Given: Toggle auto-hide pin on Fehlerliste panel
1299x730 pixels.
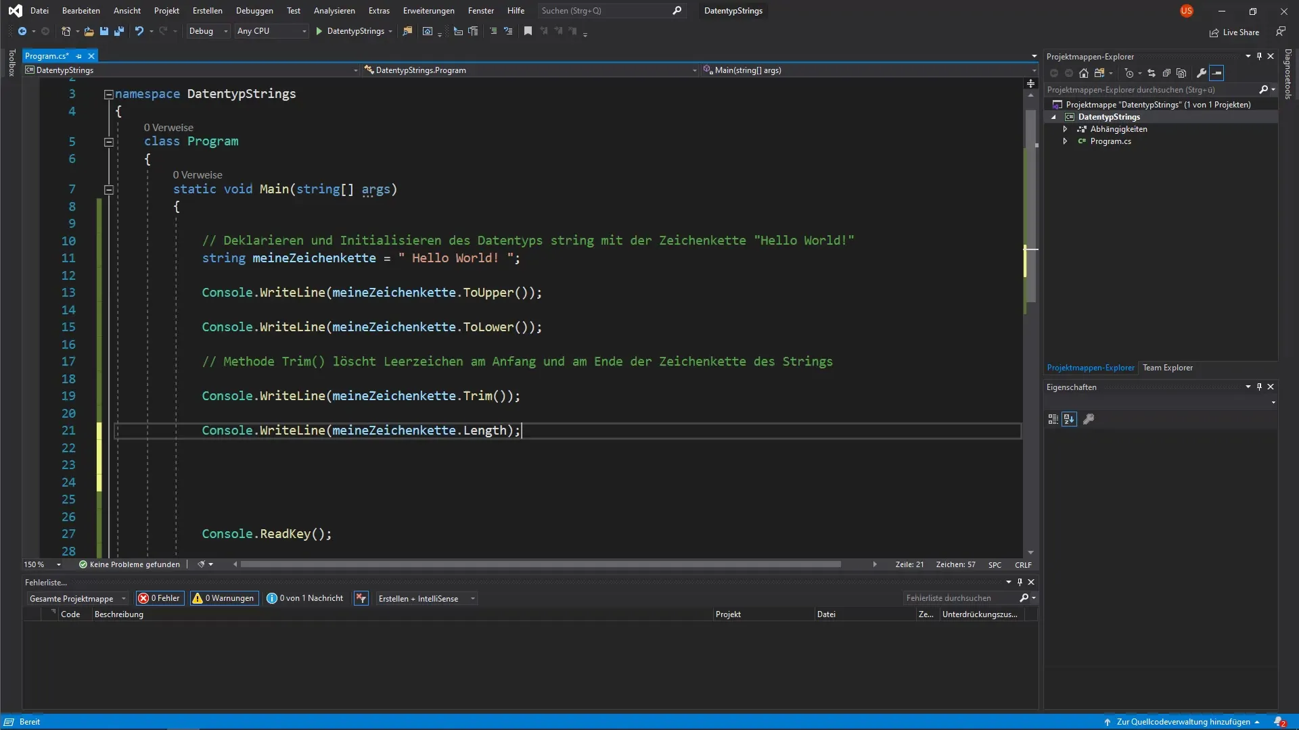Looking at the screenshot, I should coord(1020,582).
